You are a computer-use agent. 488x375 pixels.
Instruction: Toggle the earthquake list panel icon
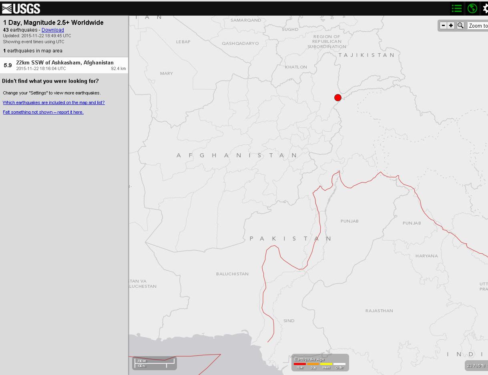tap(456, 8)
